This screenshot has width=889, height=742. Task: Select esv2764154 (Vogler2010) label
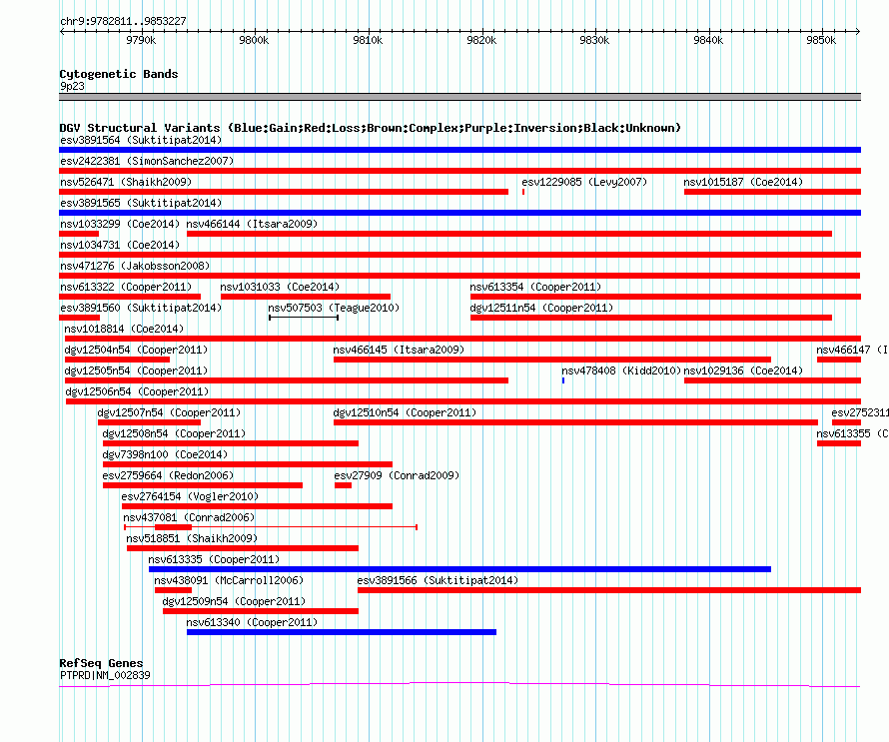(190, 496)
